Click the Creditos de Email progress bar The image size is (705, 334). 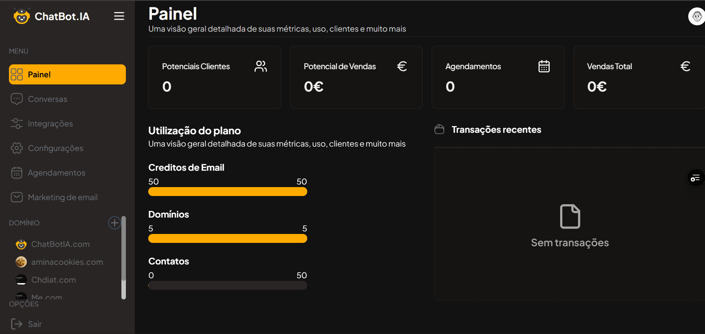pos(228,192)
